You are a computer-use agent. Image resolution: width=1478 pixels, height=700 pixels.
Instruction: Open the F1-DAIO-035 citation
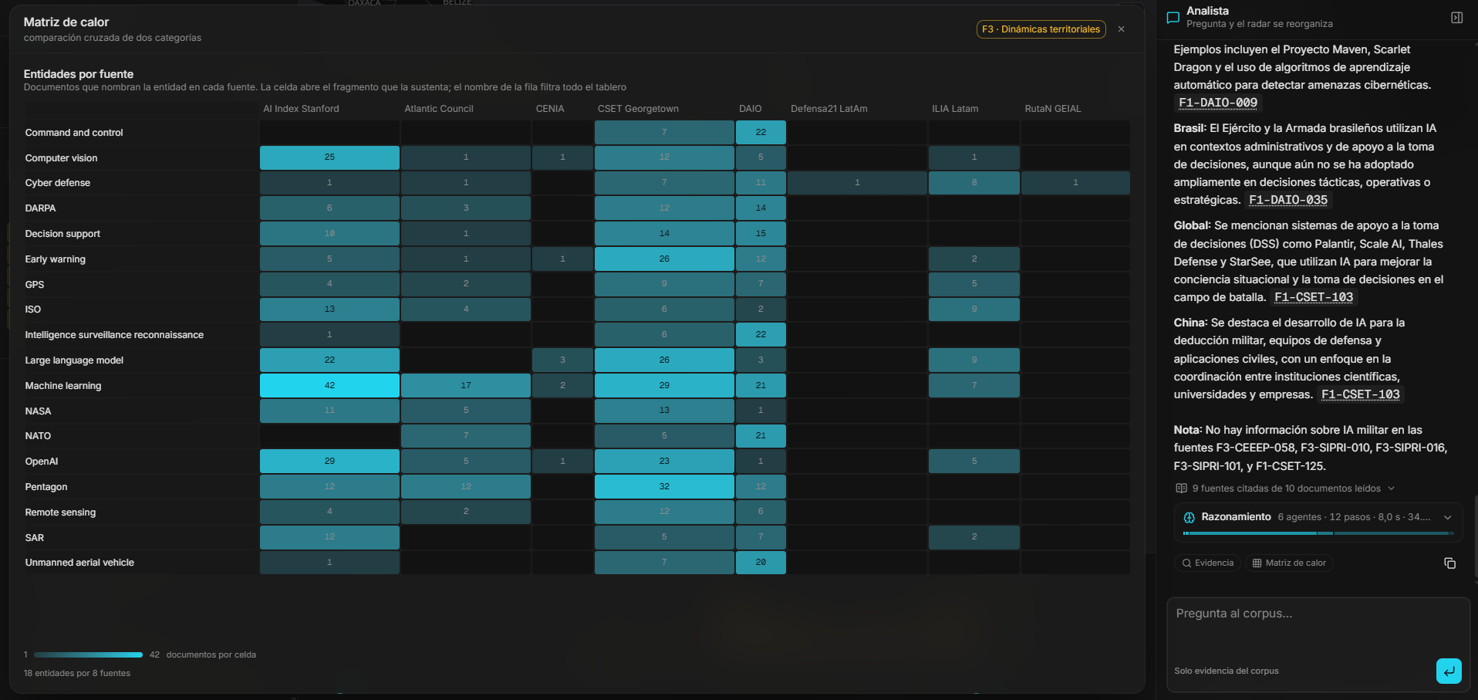click(1288, 200)
